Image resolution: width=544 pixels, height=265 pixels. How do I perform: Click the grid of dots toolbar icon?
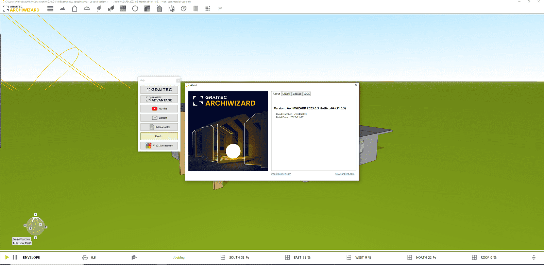click(x=208, y=8)
